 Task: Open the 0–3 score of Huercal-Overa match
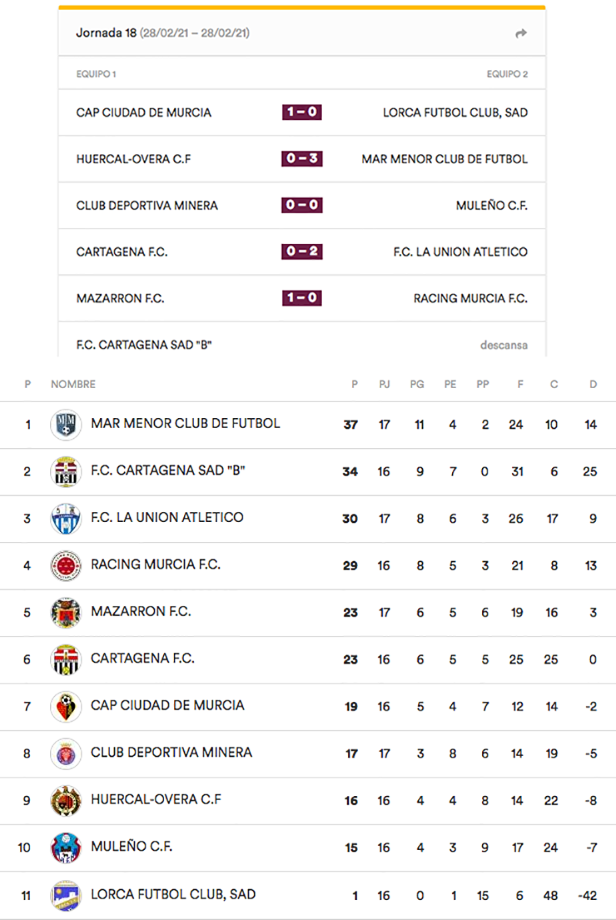302,159
